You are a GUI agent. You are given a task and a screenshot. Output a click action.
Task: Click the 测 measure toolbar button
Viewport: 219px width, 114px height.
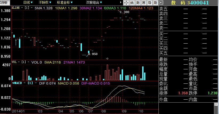coord(138,3)
